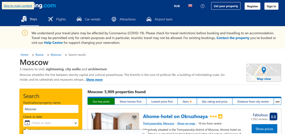Open the Map view pin thumbnail
The height and width of the screenshot is (134, 285).
pyautogui.click(x=264, y=73)
